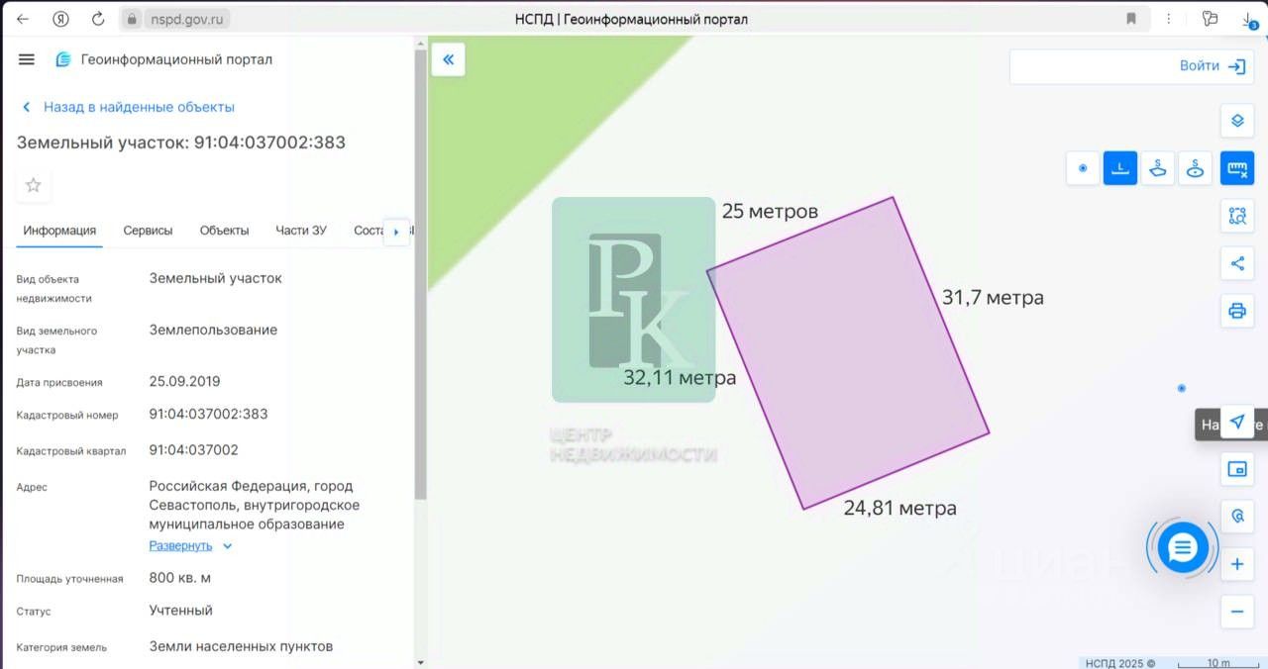Click the 24,81 метра measurement label

[x=900, y=508]
